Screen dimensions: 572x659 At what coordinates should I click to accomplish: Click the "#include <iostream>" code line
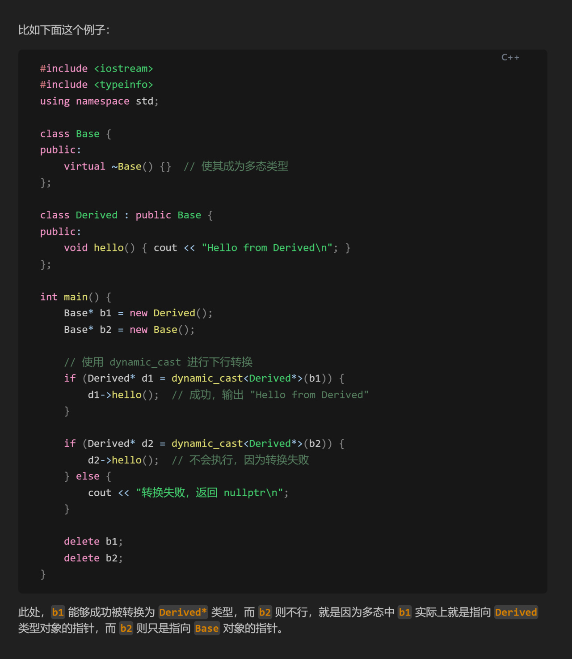click(x=97, y=68)
